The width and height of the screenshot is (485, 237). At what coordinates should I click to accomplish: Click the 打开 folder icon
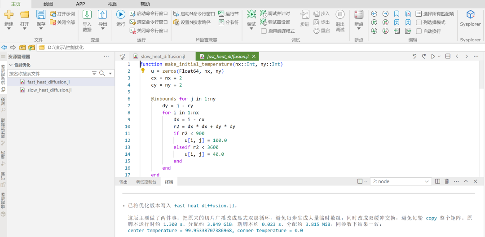[x=24, y=14]
